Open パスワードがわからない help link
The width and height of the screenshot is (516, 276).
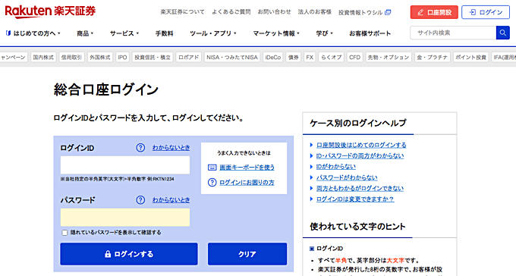pyautogui.click(x=347, y=177)
